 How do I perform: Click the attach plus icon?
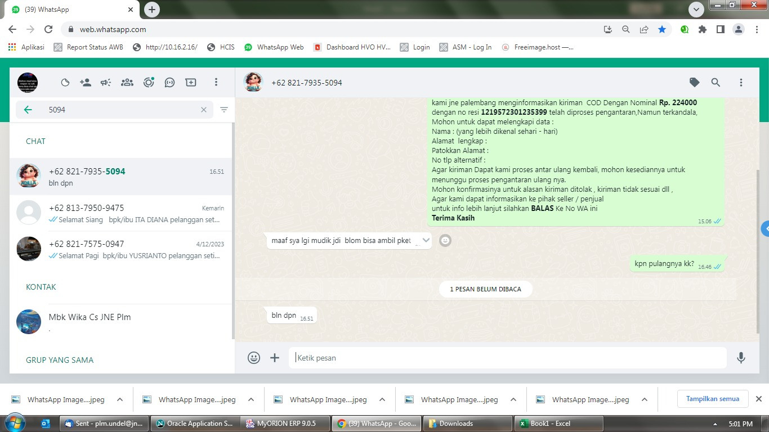coord(275,358)
